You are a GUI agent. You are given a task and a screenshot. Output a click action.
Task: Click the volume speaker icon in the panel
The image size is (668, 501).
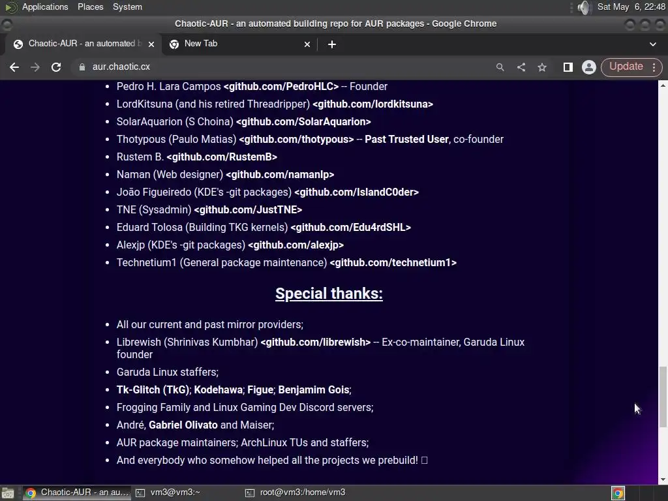pyautogui.click(x=584, y=7)
